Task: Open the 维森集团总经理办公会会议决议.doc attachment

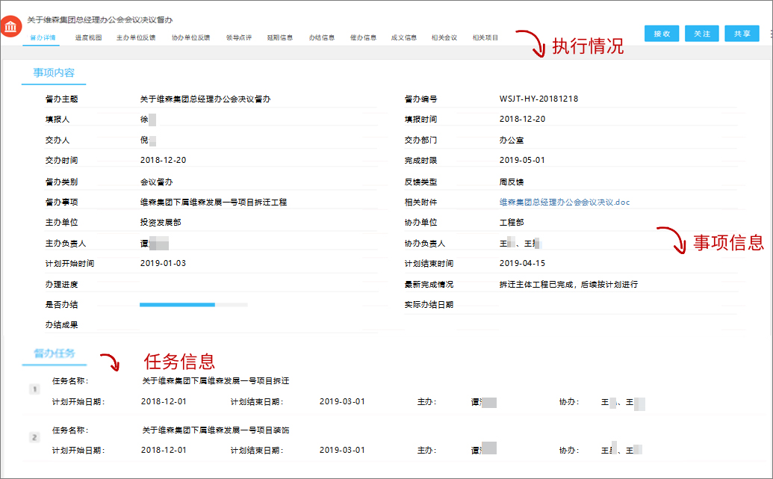Action: tap(565, 203)
